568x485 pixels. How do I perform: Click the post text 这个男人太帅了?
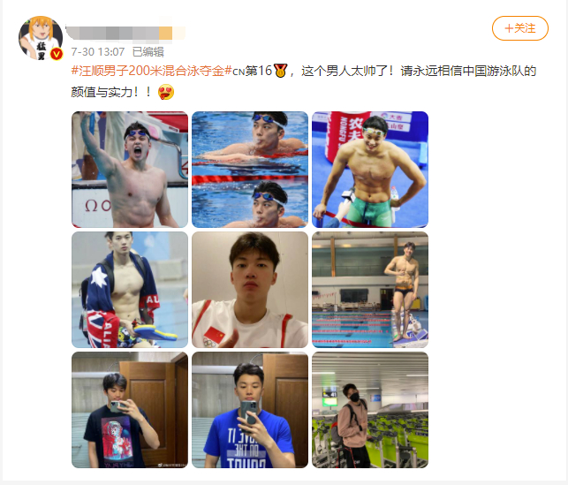[x=345, y=71]
